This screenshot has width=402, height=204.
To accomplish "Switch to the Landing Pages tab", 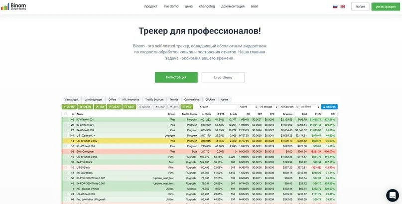I will [x=93, y=100].
